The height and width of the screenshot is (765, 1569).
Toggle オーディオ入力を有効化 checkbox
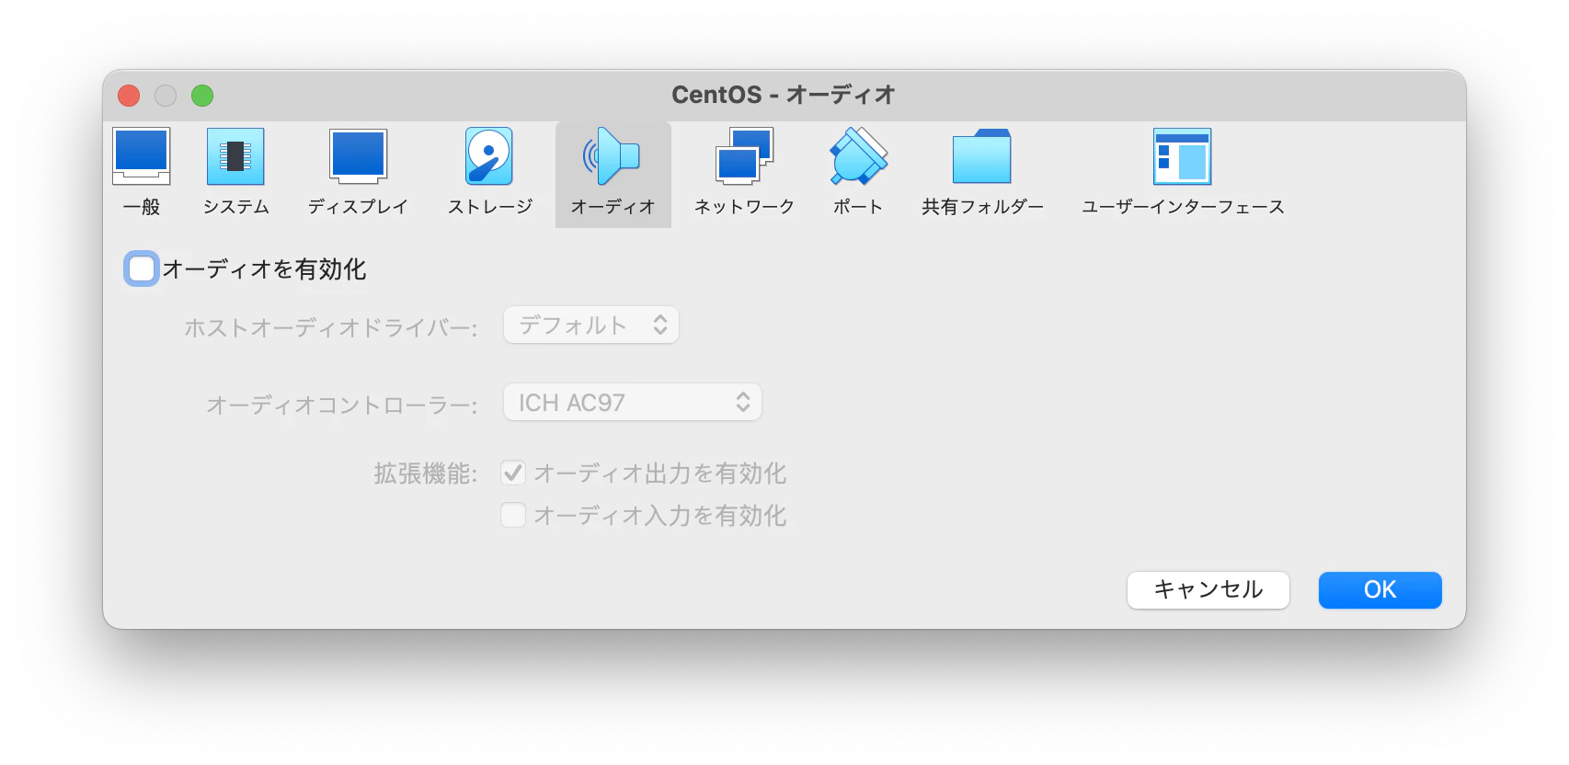coord(513,515)
